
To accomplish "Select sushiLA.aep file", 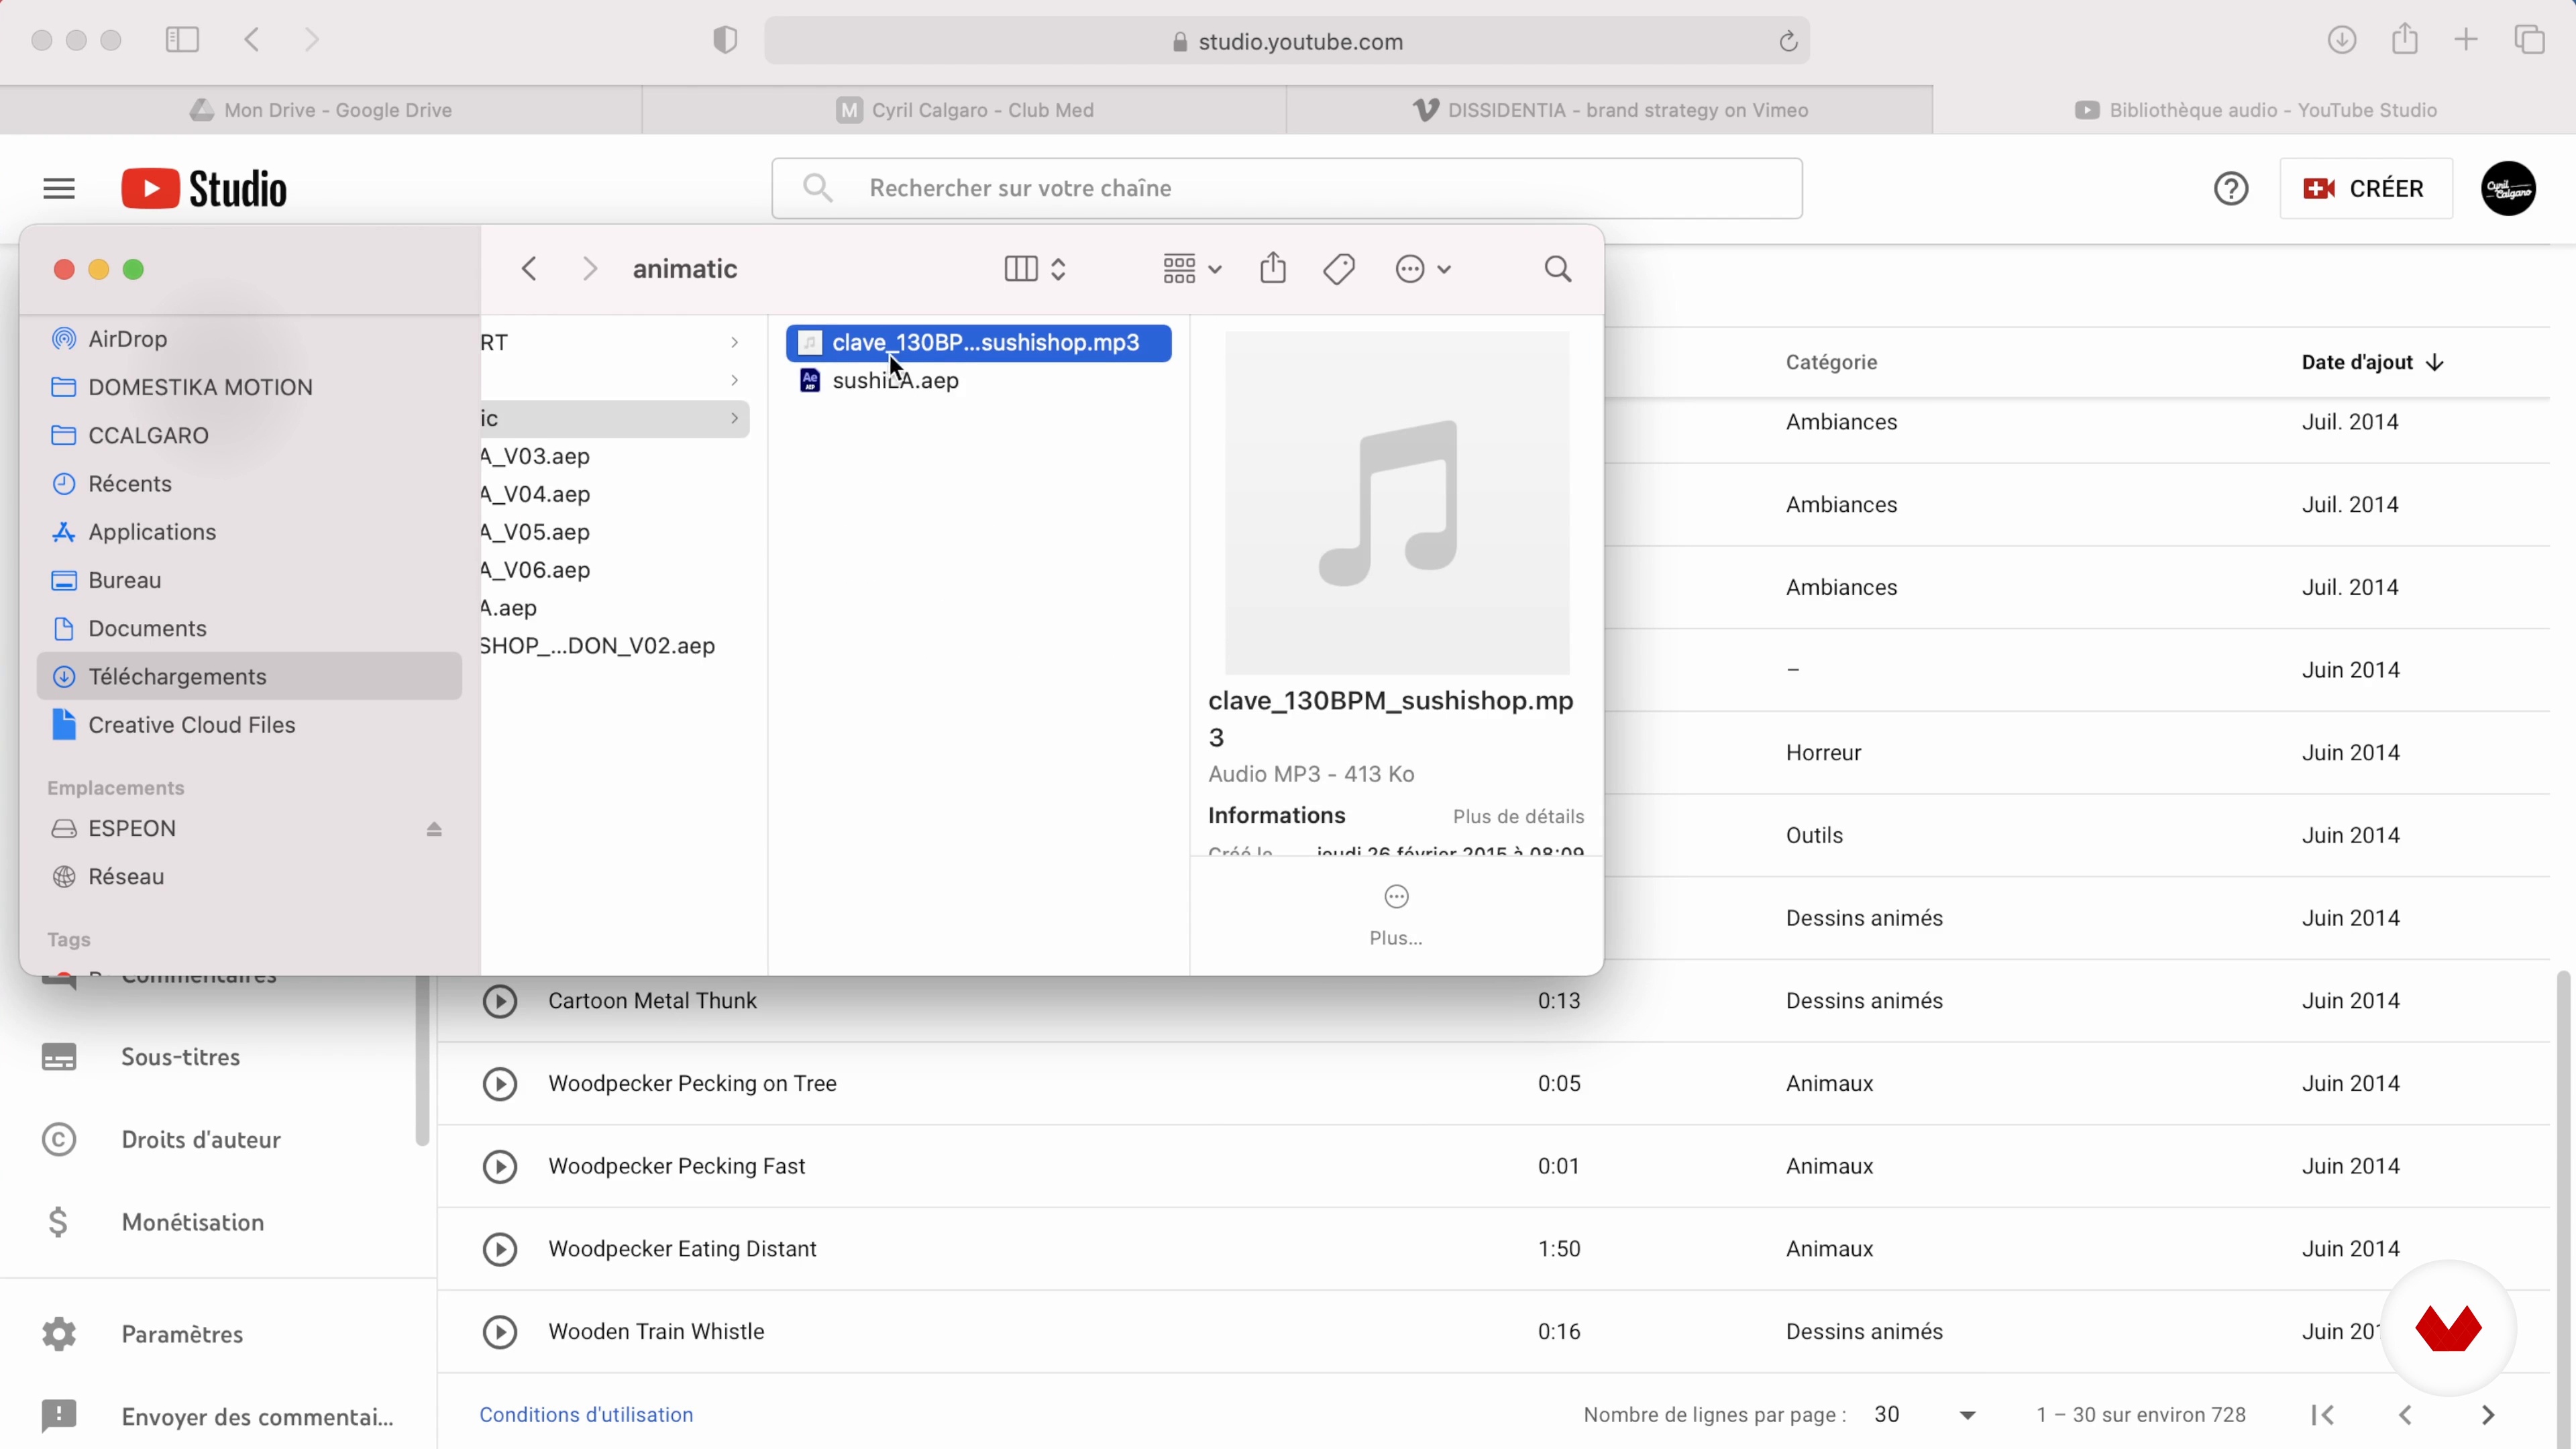I will pyautogui.click(x=979, y=381).
